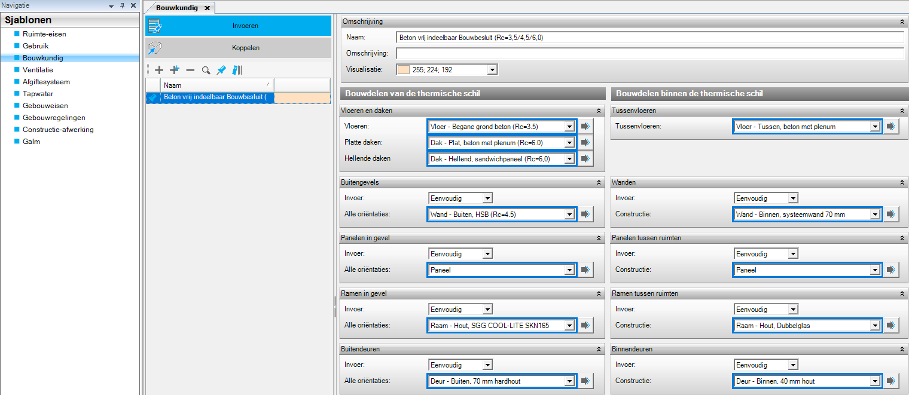Image resolution: width=909 pixels, height=395 pixels.
Task: Open Buitengevels Invoer dropdown set to Eenvoudig
Action: pos(487,198)
